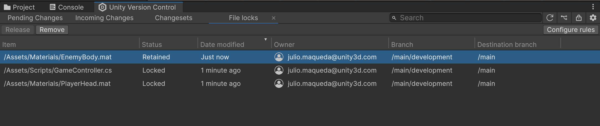Click the refresh icon beside search
The height and width of the screenshot is (126, 600).
click(x=550, y=18)
